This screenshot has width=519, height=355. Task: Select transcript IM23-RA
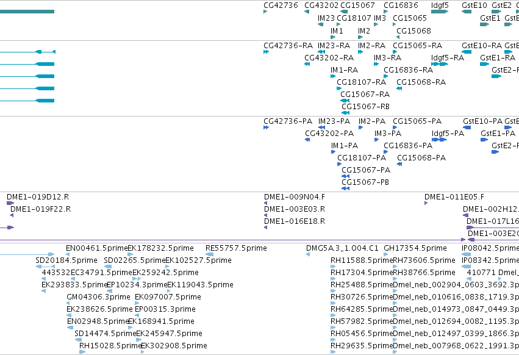(x=334, y=46)
